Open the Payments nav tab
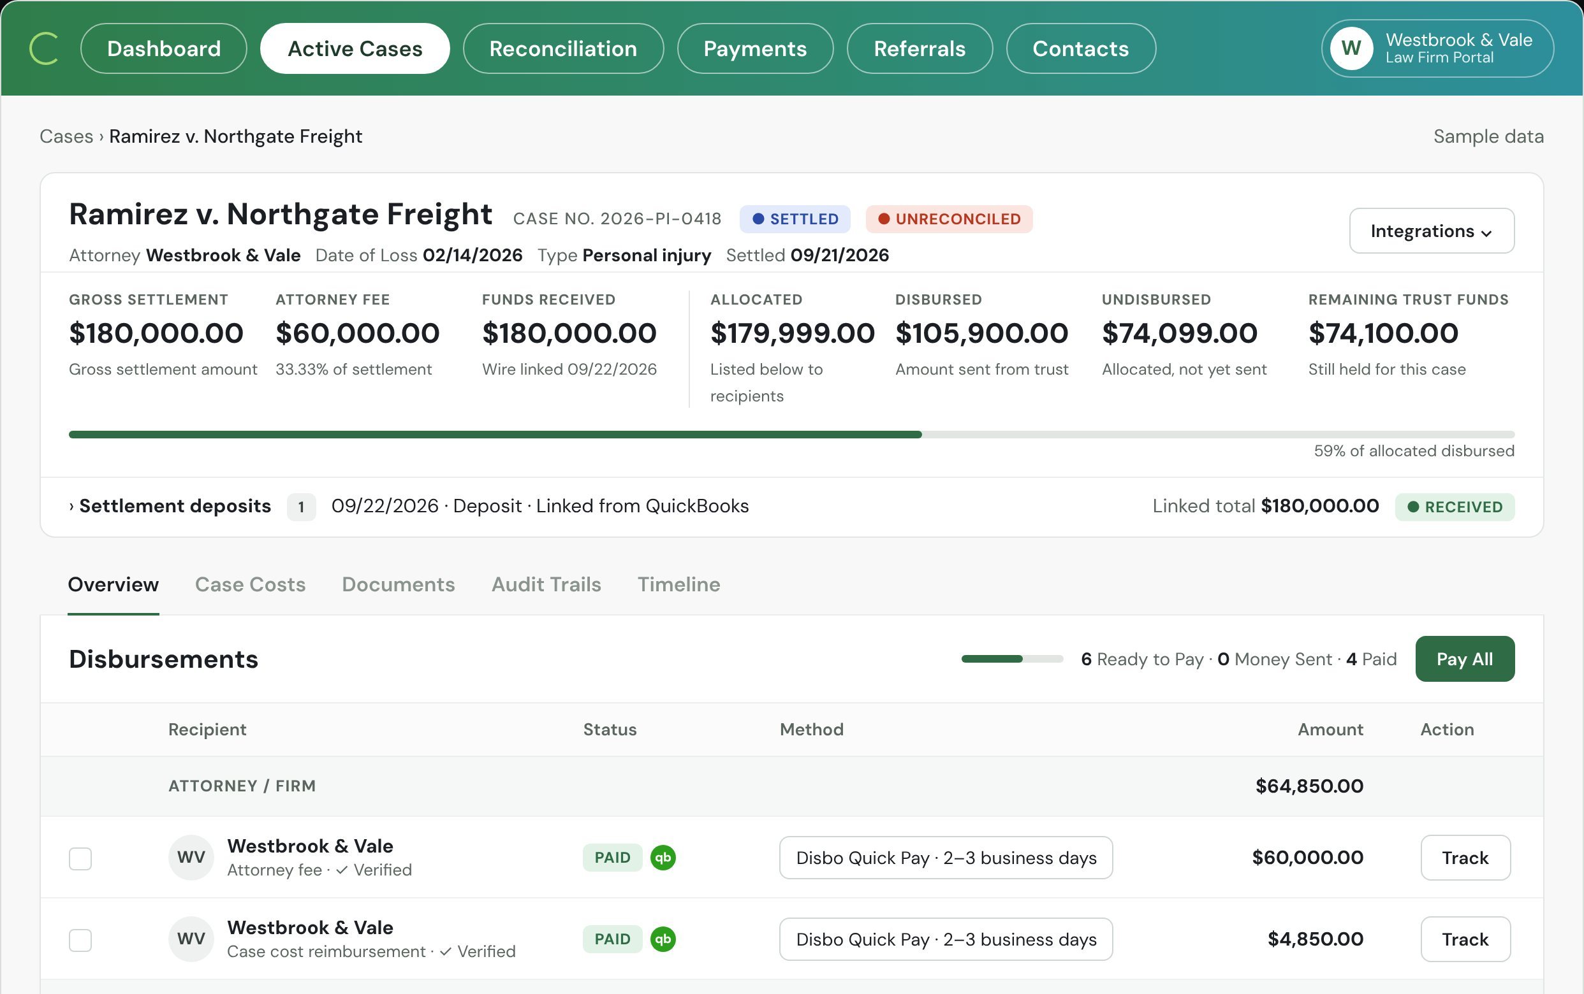 pos(755,48)
